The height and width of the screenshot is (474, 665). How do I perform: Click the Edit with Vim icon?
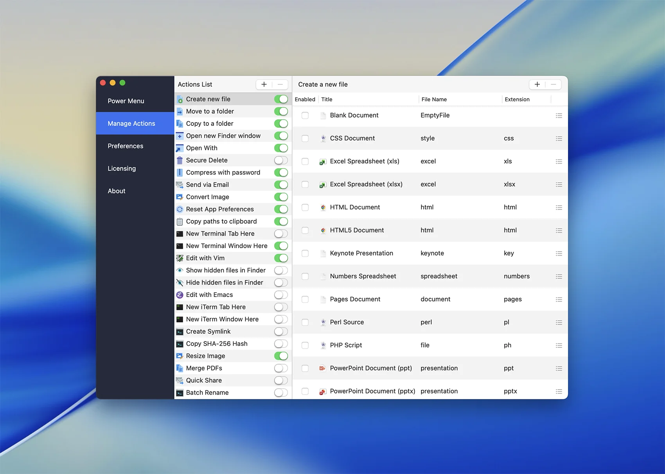(x=180, y=258)
